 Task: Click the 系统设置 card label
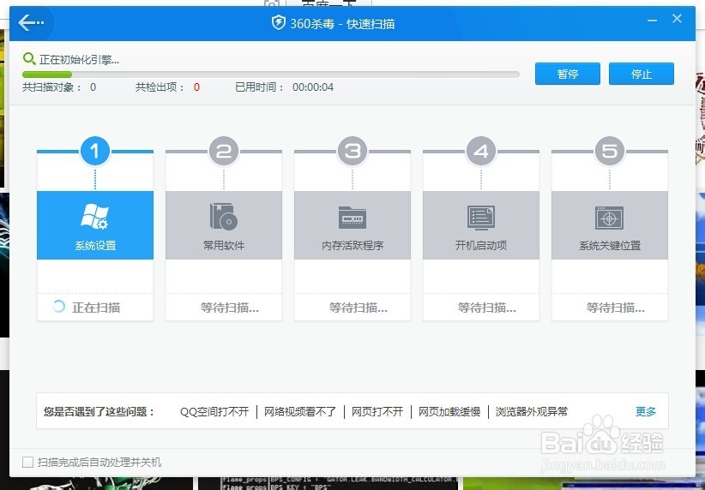tap(95, 245)
